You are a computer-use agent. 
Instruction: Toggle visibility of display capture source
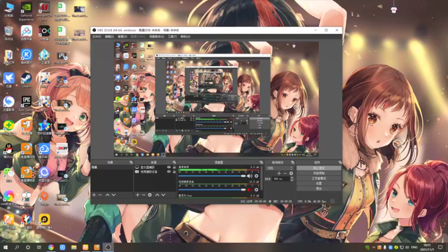(x=169, y=167)
